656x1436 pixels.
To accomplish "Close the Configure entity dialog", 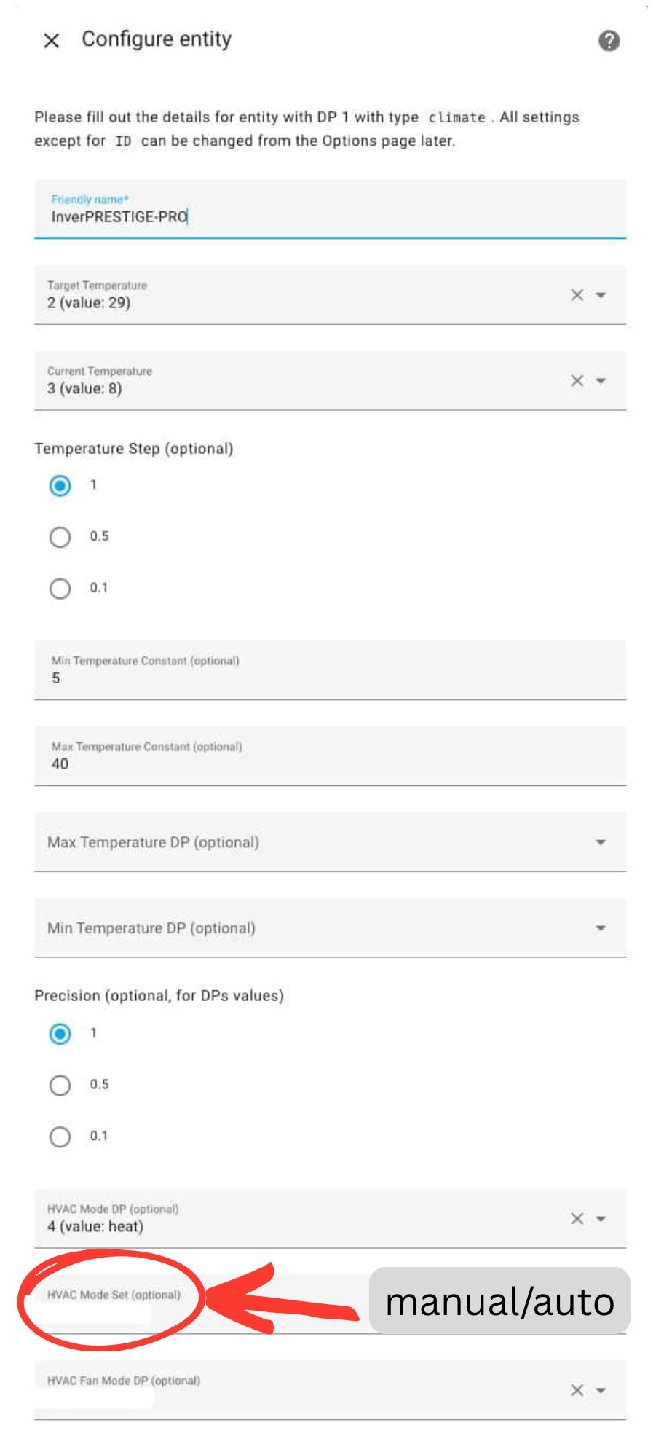I will tap(52, 41).
